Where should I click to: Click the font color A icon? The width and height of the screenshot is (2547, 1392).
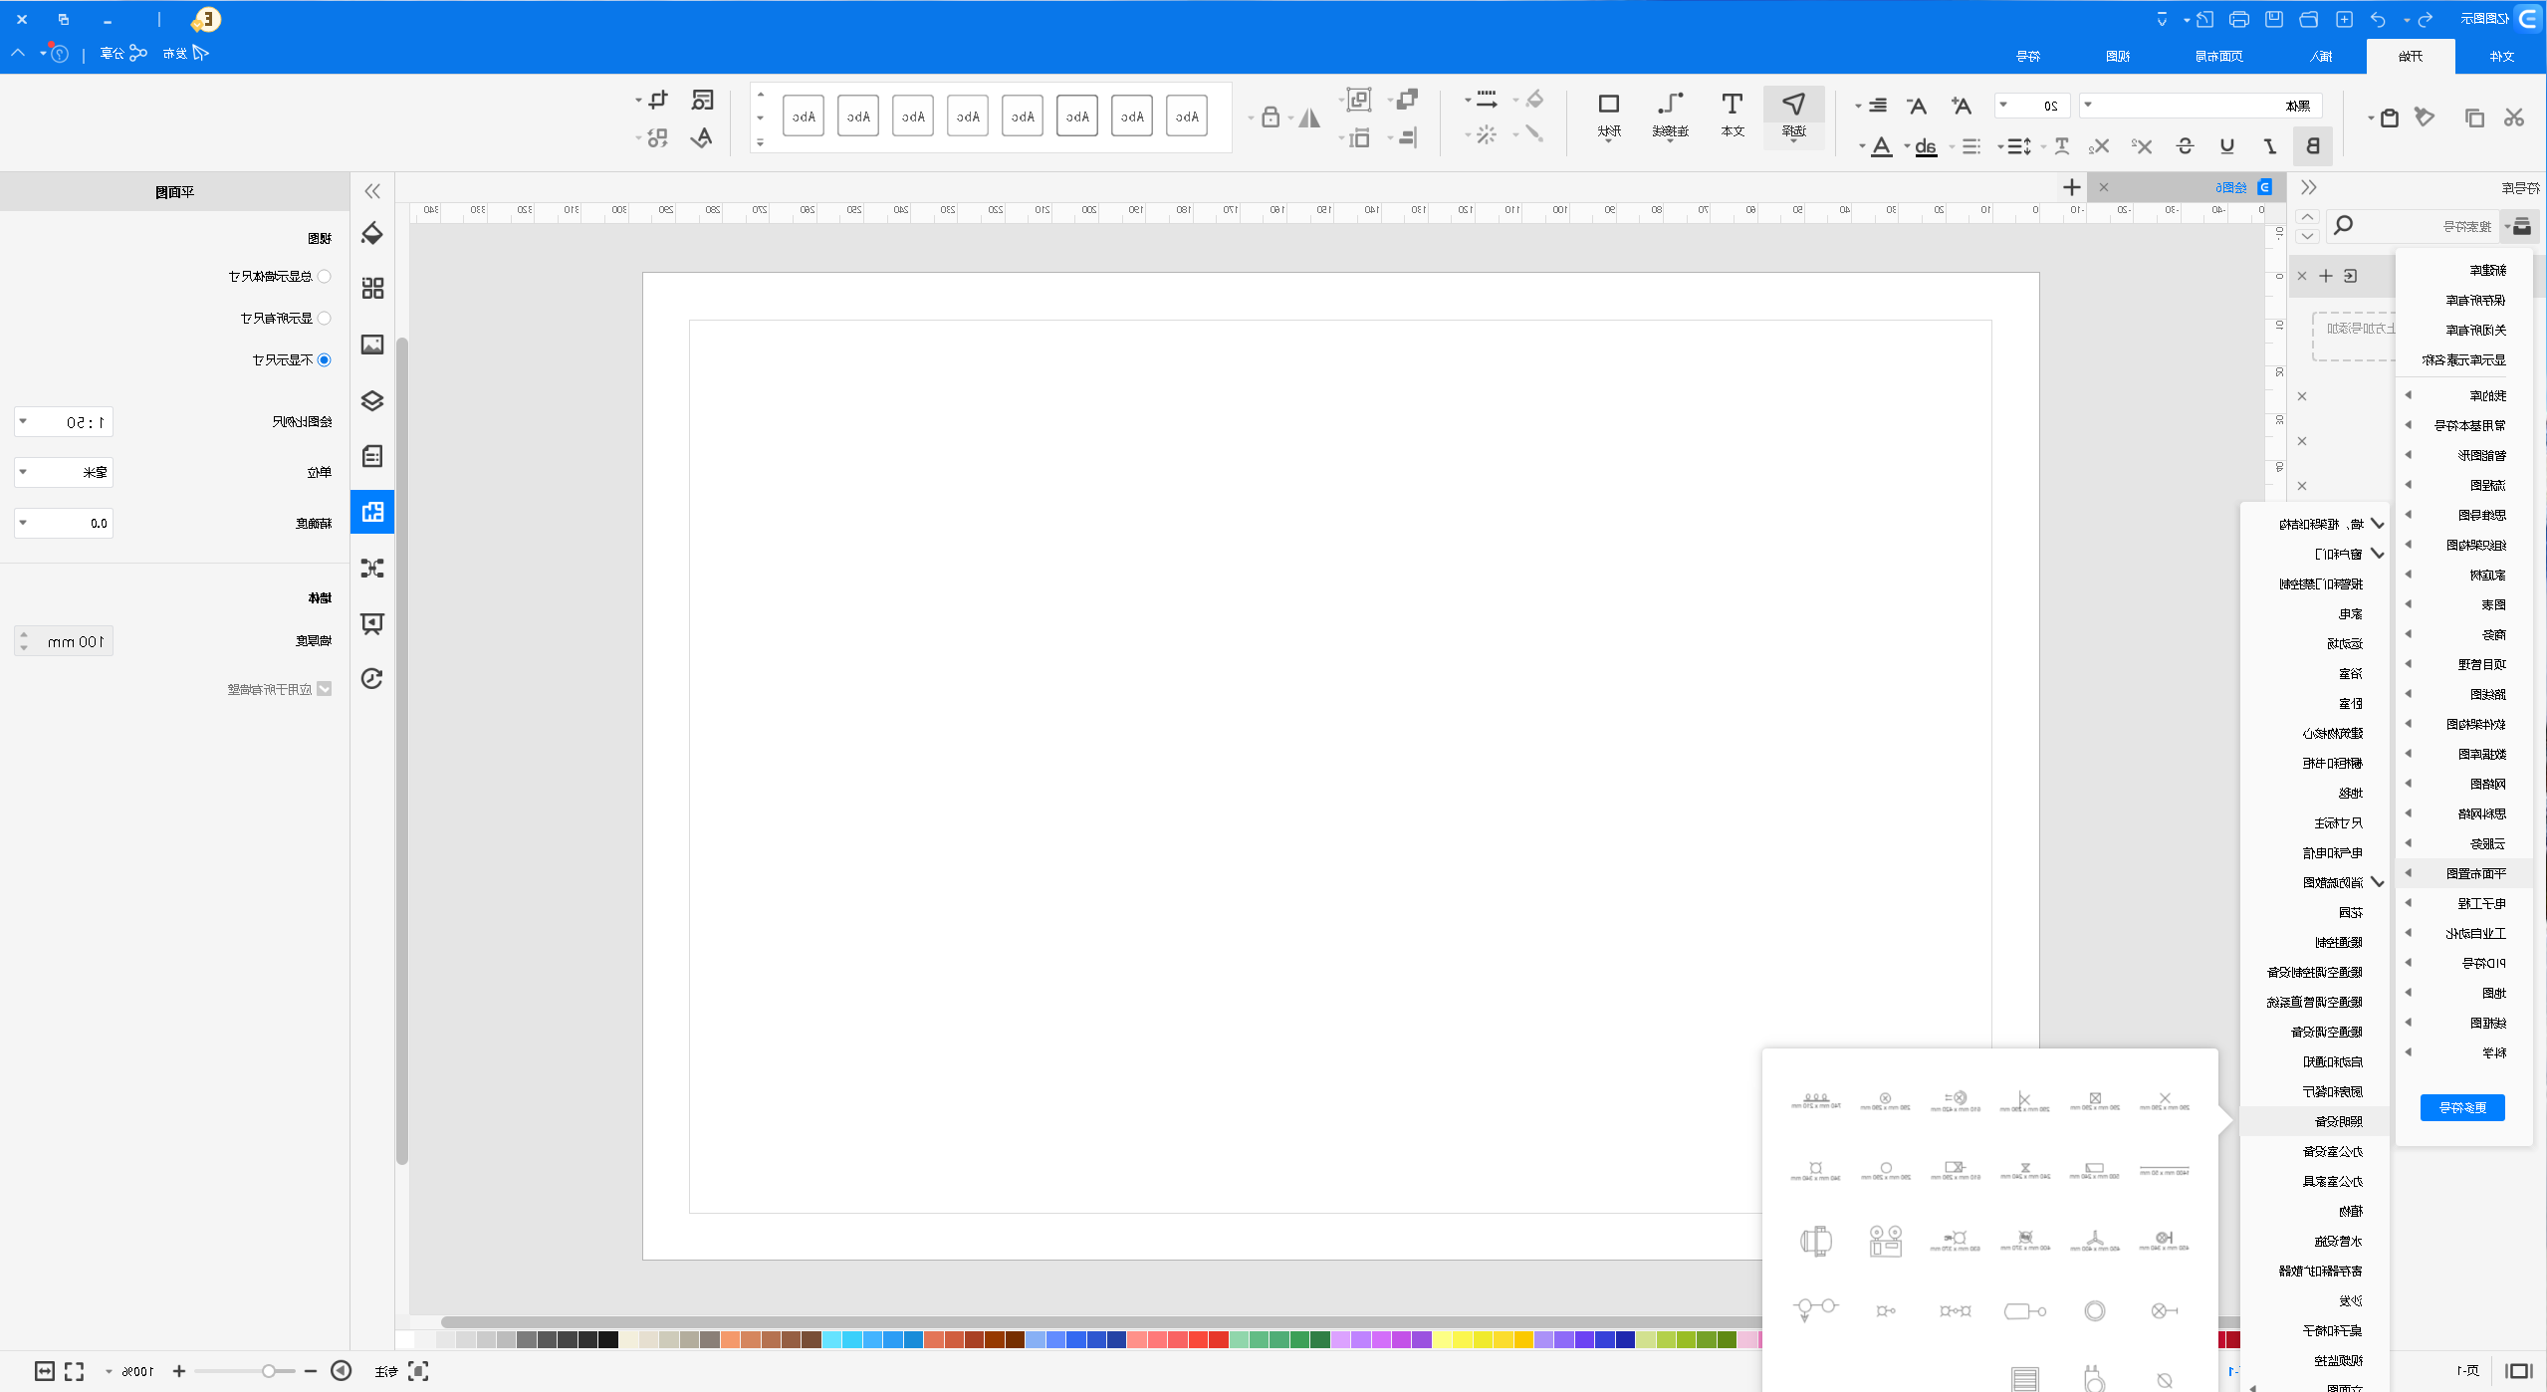(x=1881, y=146)
